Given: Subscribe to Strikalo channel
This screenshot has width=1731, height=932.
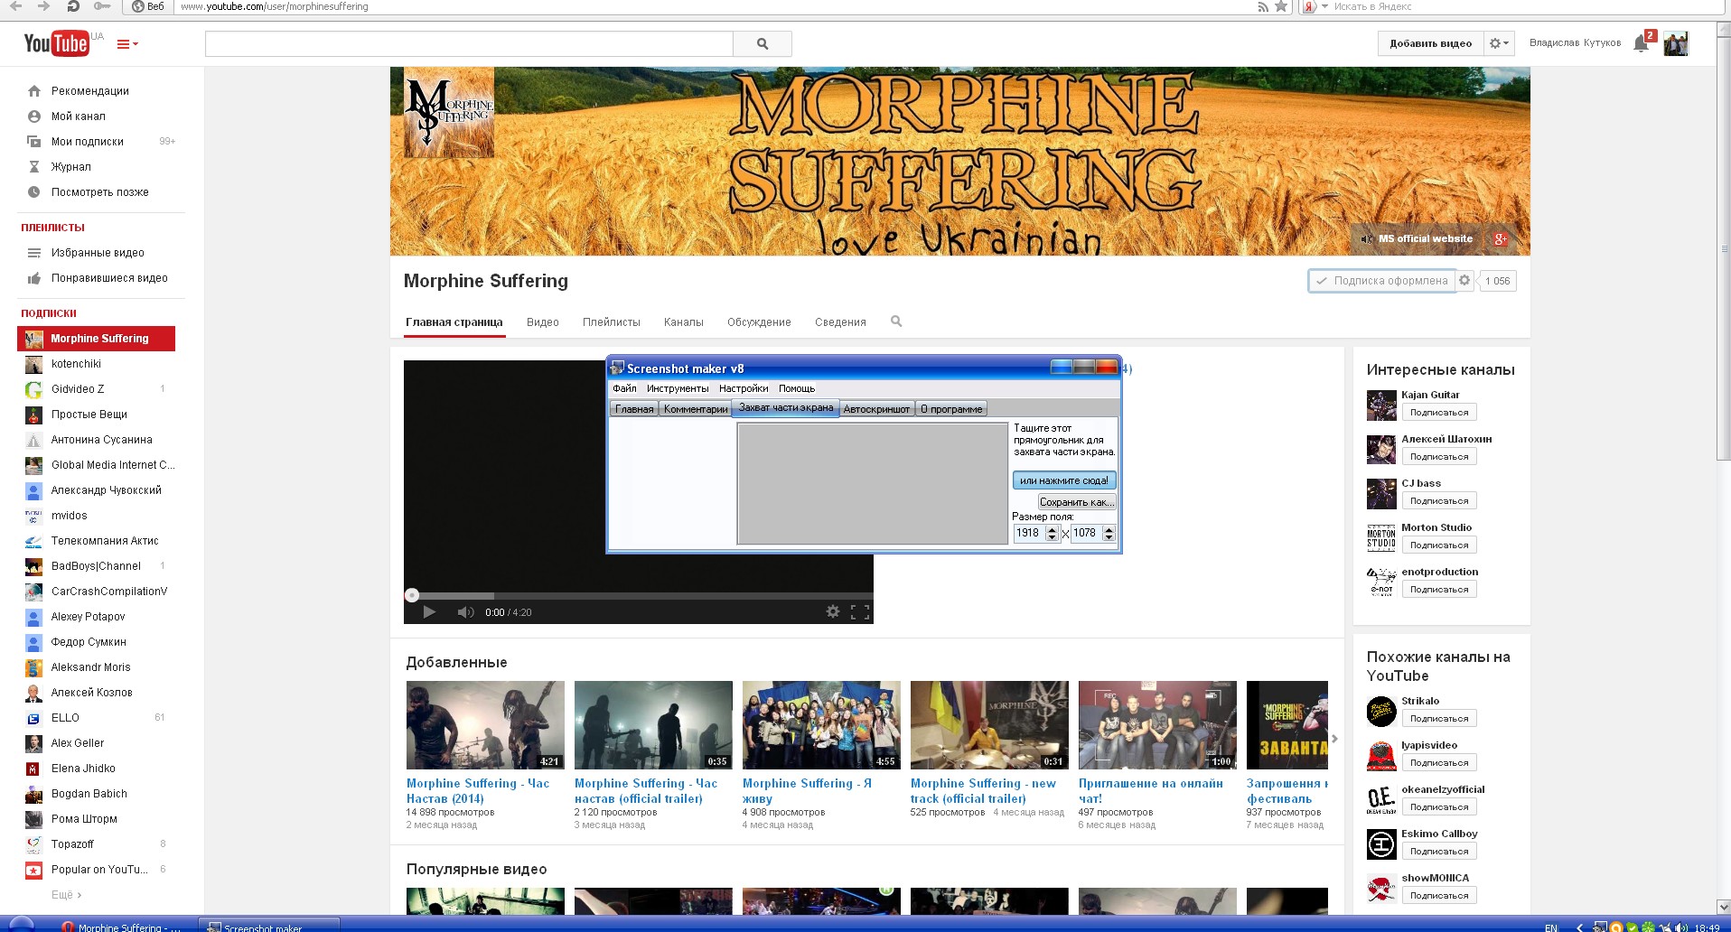Looking at the screenshot, I should pyautogui.click(x=1439, y=719).
